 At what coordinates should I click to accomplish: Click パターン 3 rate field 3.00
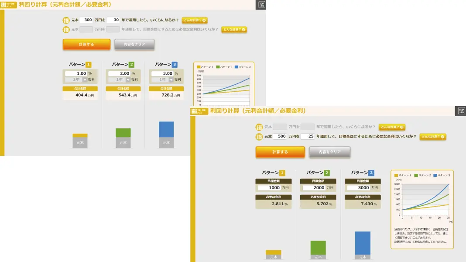[162, 73]
